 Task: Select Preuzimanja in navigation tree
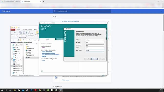click(17, 58)
